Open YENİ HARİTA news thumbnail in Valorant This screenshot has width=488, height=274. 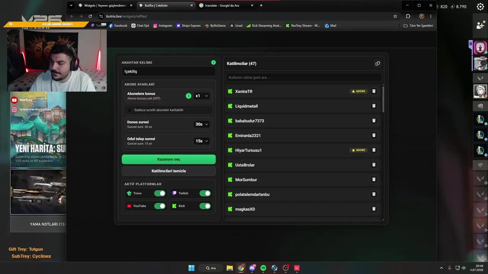pos(38,129)
